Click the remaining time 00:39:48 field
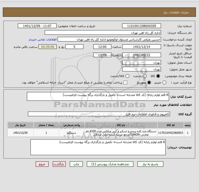199x192 pixels. (x=48, y=47)
